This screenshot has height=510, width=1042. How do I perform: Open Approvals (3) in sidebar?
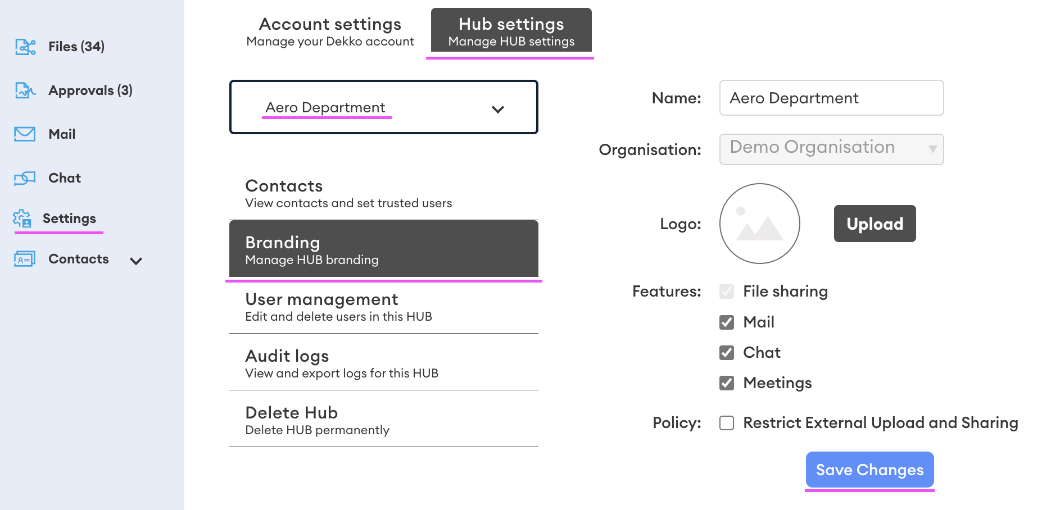[90, 90]
